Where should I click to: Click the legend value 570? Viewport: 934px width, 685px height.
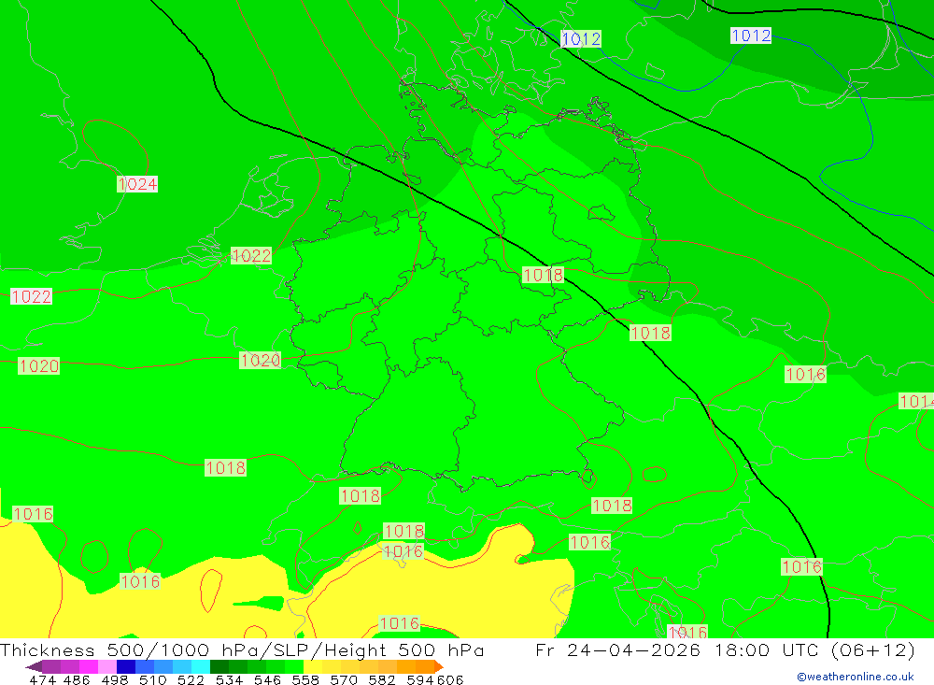pyautogui.click(x=344, y=679)
